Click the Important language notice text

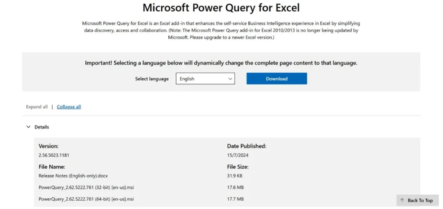[x=221, y=63]
